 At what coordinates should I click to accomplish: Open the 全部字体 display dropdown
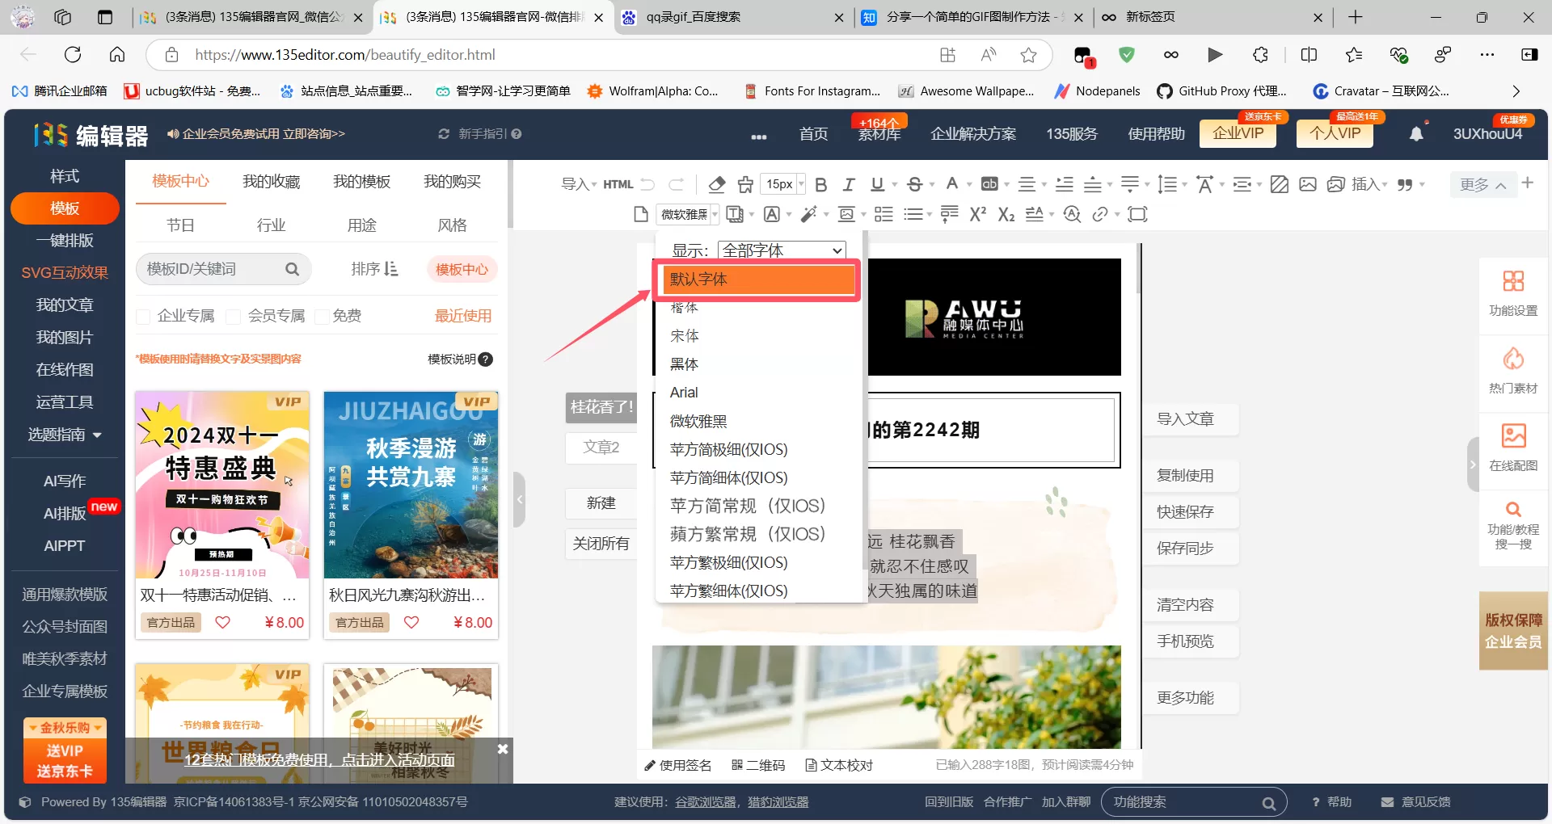[781, 250]
